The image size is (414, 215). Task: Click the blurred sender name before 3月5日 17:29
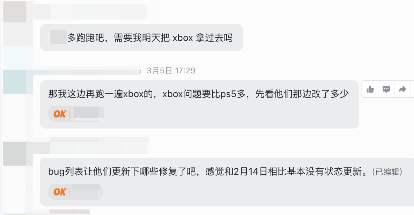pyautogui.click(x=86, y=70)
